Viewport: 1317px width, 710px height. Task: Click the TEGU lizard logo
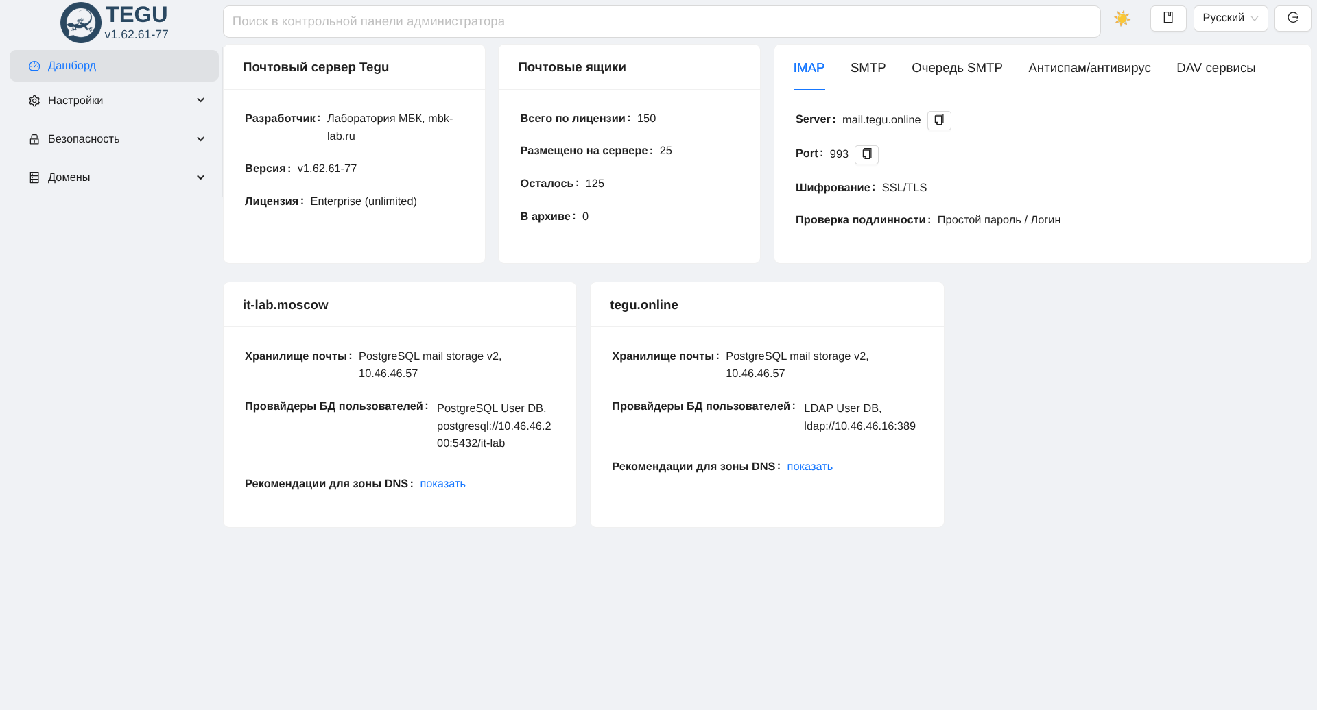coord(81,23)
